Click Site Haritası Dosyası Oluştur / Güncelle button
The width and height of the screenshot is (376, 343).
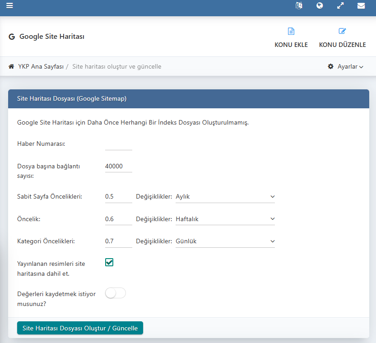coord(80,328)
